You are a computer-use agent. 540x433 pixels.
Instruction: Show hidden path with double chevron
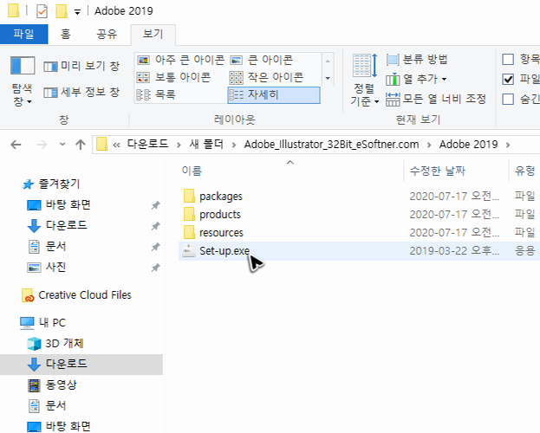pos(116,145)
